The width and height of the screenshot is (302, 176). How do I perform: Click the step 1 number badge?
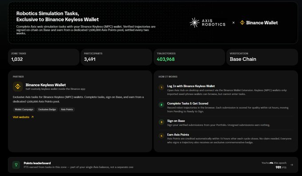pyautogui.click(x=161, y=87)
